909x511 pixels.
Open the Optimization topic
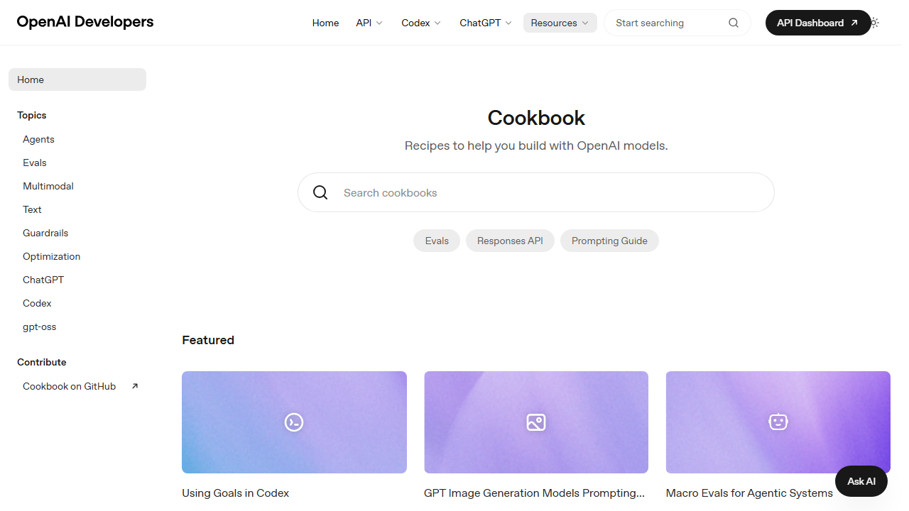tap(51, 256)
